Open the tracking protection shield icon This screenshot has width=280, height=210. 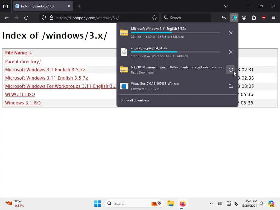click(x=44, y=18)
